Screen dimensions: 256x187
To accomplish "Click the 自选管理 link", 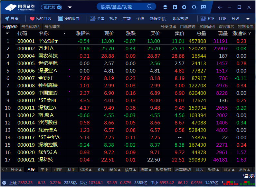I will [x=188, y=27].
